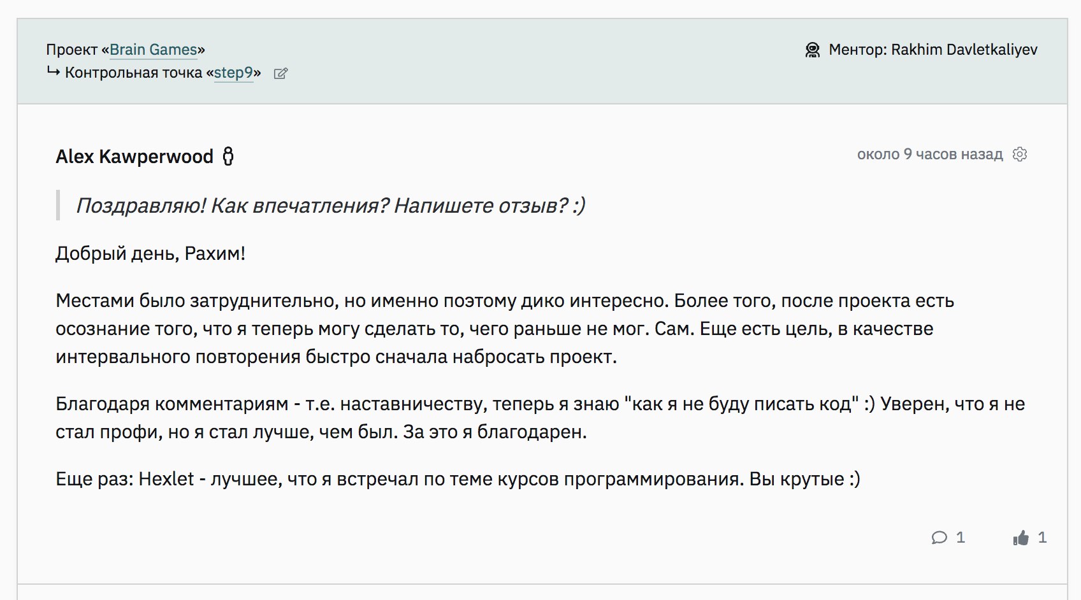
Task: Click the comment bubble icon
Action: (x=939, y=538)
